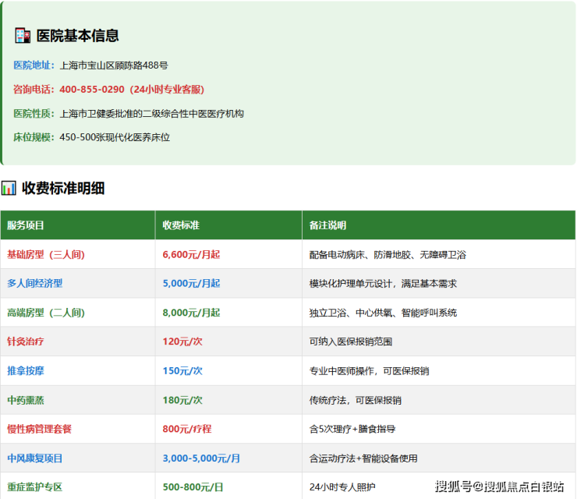The width and height of the screenshot is (577, 499).
Task: Click the 收费标准 column header
Action: tap(181, 225)
